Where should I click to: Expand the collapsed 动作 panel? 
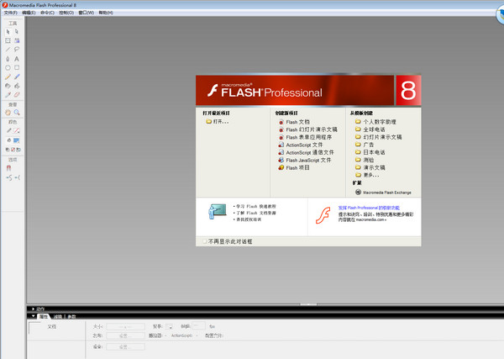[x=34, y=309]
